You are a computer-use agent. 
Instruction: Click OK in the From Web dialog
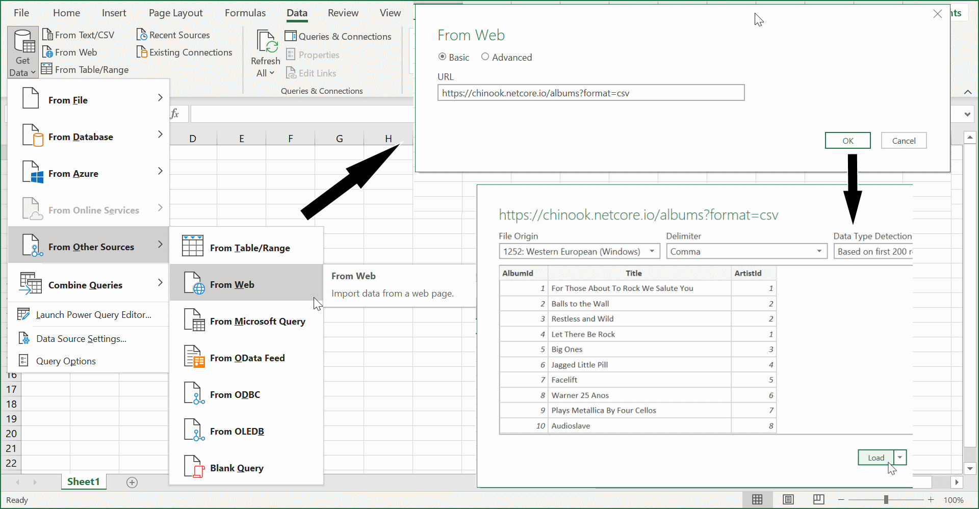[x=848, y=141]
